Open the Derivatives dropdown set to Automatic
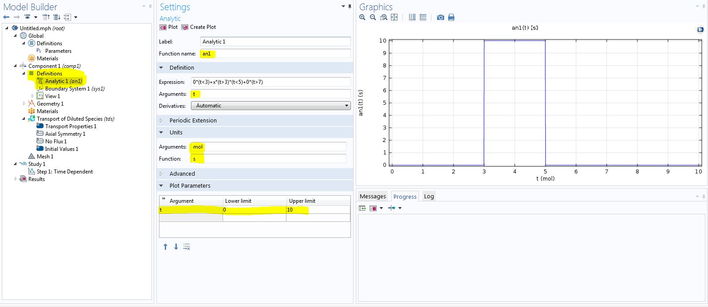This screenshot has width=708, height=307. click(270, 106)
